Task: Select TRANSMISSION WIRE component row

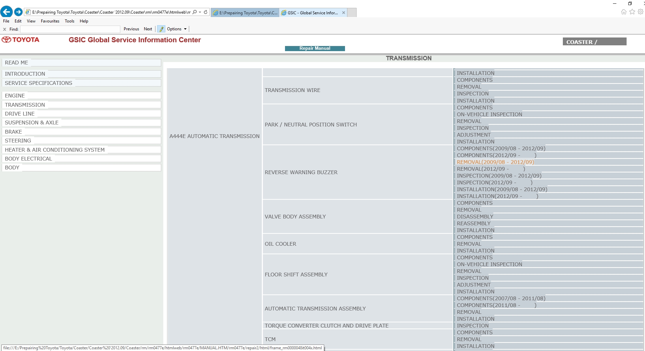Action: [358, 90]
